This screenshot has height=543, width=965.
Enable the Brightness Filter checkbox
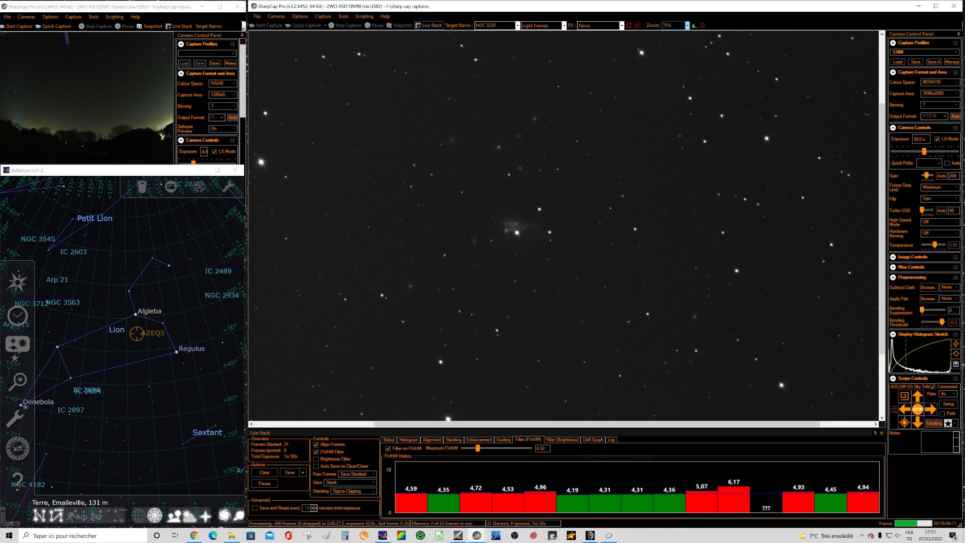click(316, 459)
